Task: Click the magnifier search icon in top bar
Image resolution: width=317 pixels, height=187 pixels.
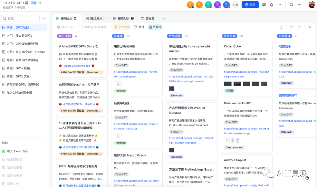Action: pyautogui.click(x=291, y=5)
